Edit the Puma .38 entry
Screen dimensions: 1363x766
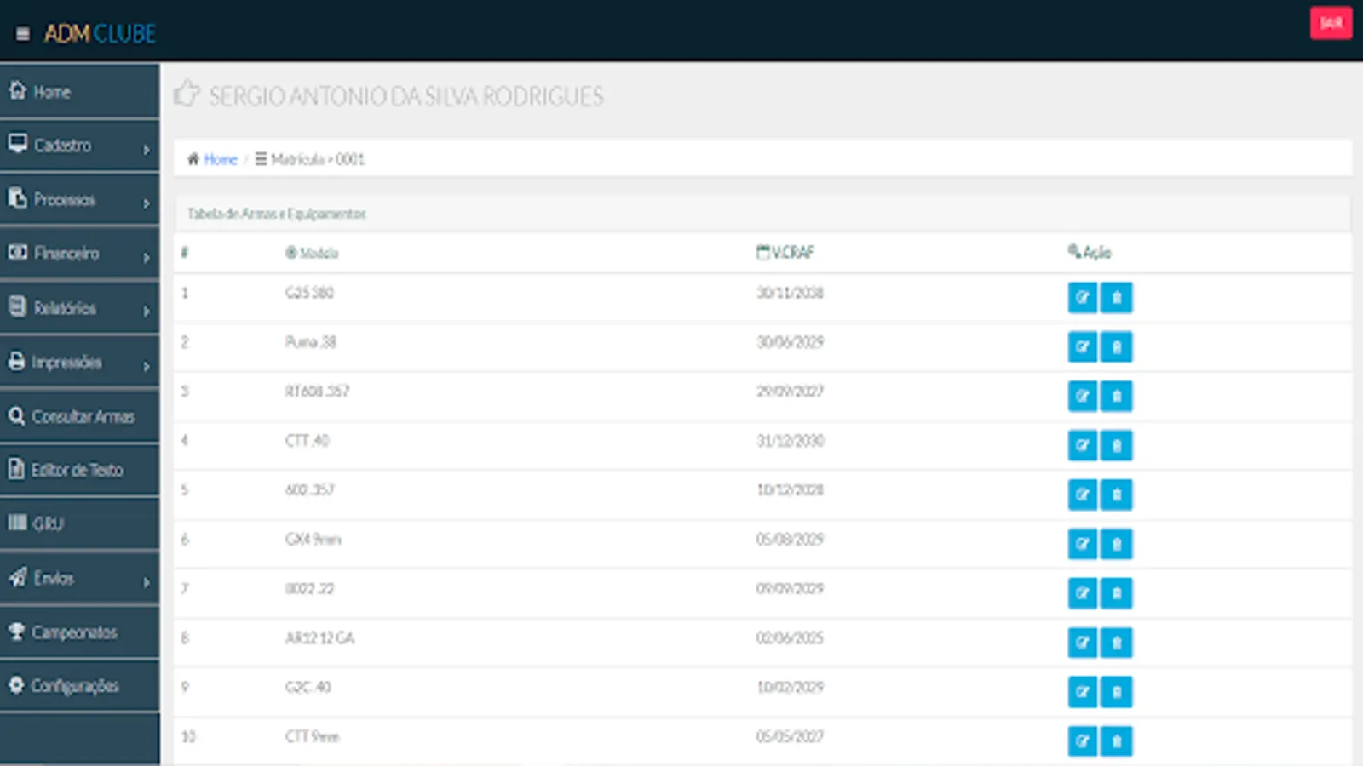tap(1082, 347)
